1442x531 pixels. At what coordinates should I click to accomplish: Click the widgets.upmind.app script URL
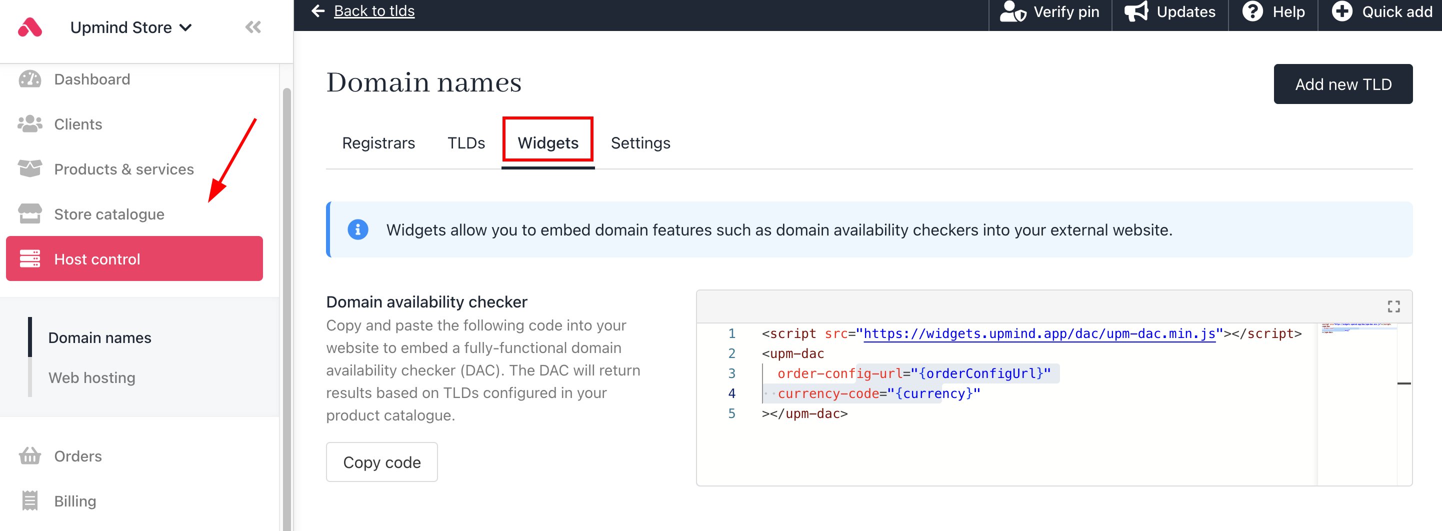point(1039,333)
